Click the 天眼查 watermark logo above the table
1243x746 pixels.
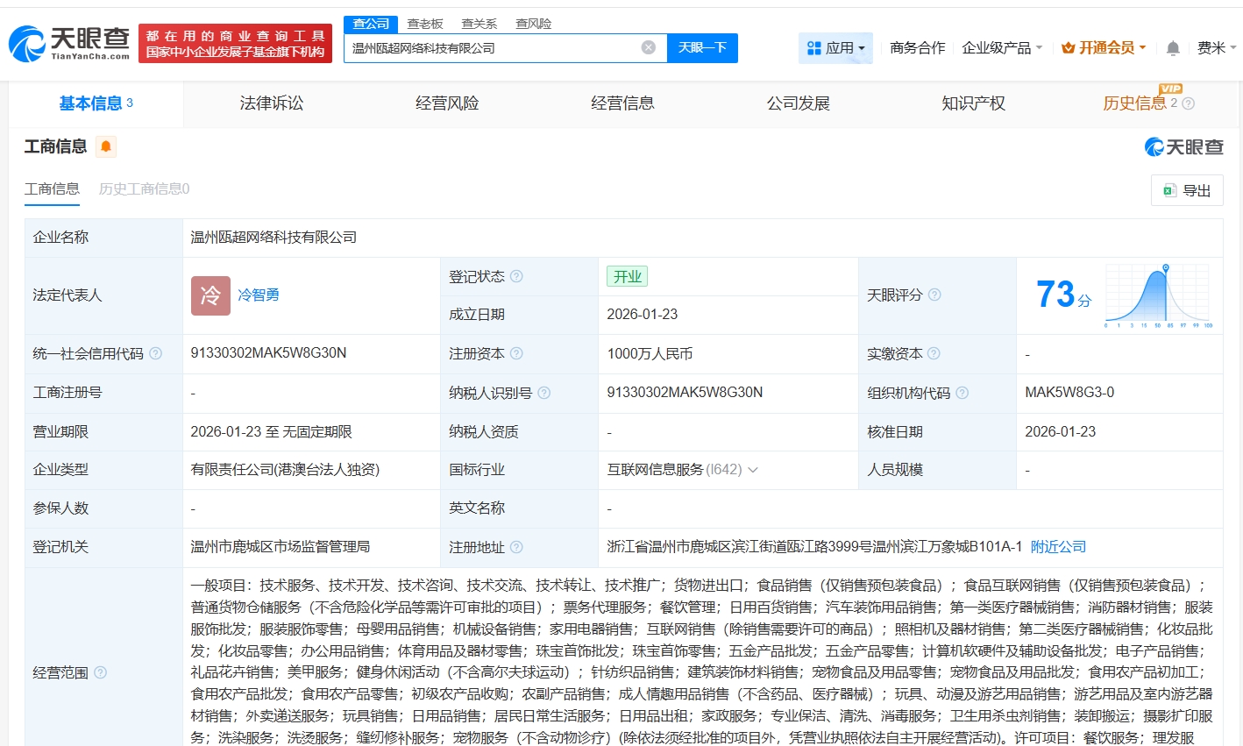tap(1183, 146)
